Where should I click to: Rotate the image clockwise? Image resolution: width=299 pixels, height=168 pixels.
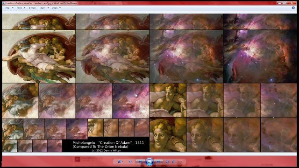click(173, 162)
